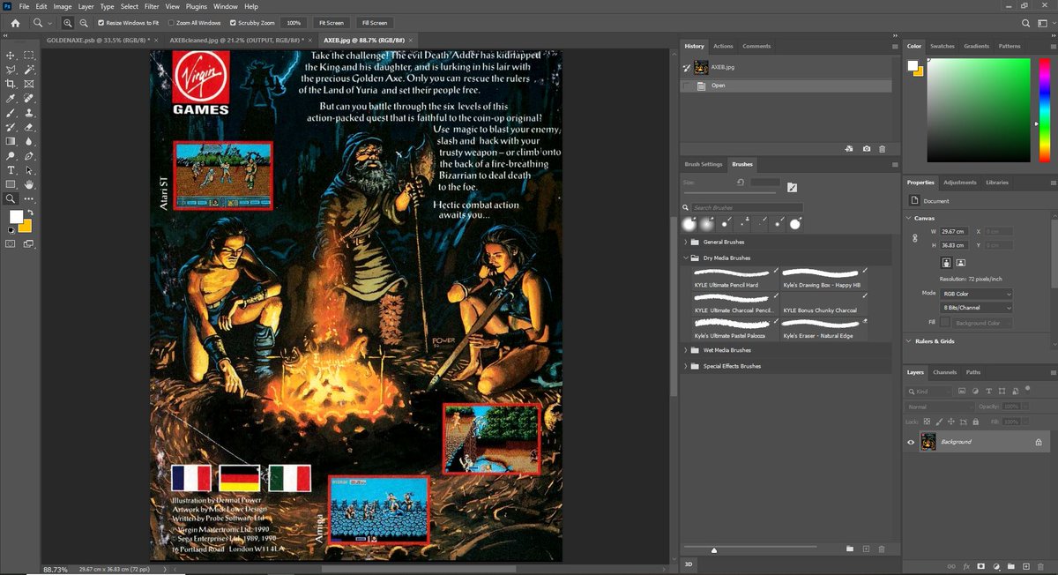Toggle Scrubby Zoom checkbox
Screen dimensions: 1058x575
point(233,23)
